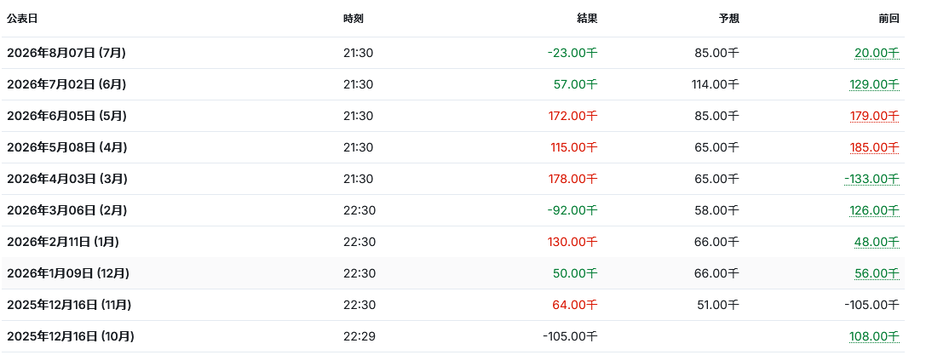Click the 結果 column header
This screenshot has height=355, width=932.
(587, 19)
